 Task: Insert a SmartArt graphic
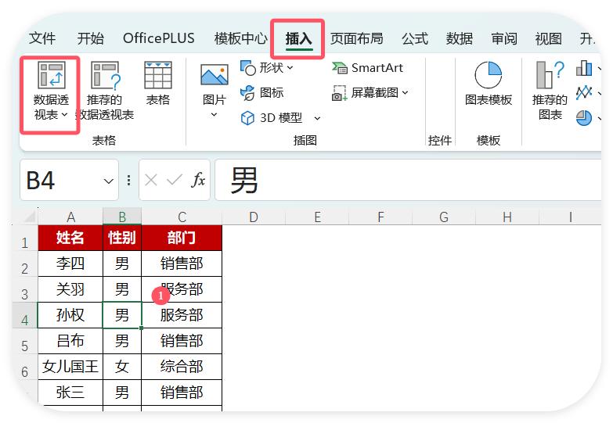click(367, 68)
